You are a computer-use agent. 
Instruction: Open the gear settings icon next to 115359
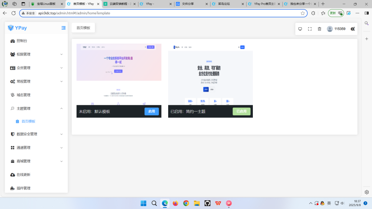[x=352, y=29]
